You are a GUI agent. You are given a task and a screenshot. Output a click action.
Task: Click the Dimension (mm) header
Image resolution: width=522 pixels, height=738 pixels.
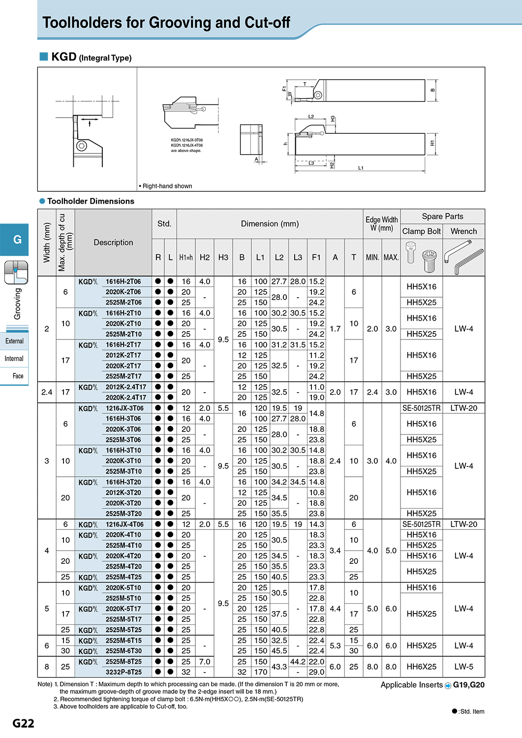tap(270, 224)
